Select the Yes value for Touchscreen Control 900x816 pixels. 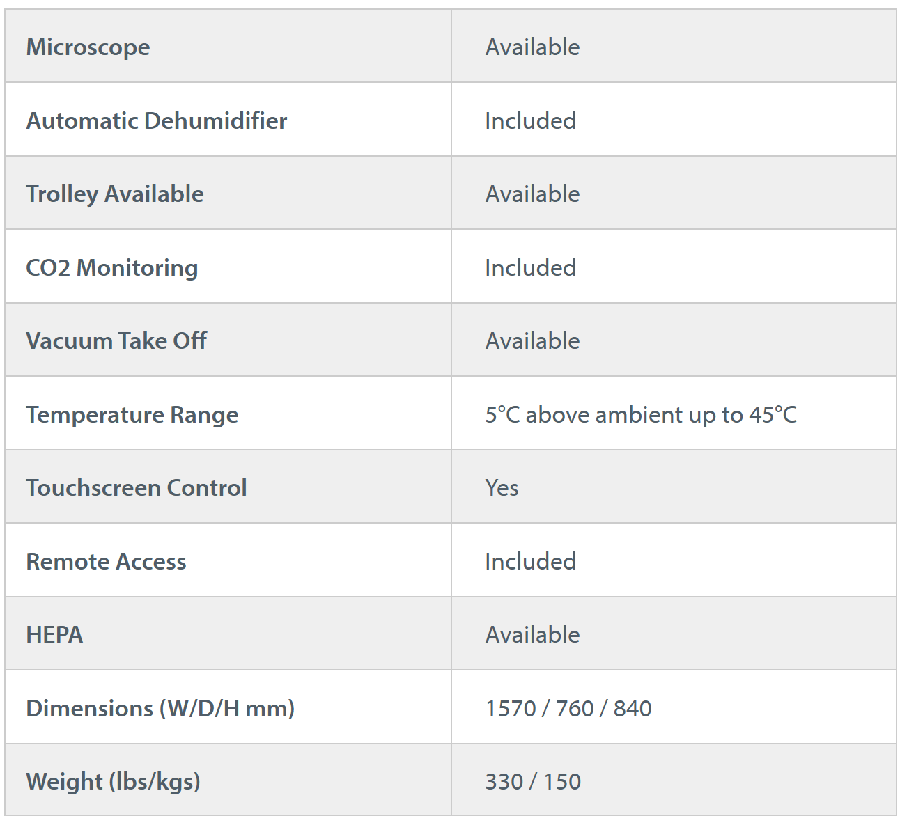502,488
